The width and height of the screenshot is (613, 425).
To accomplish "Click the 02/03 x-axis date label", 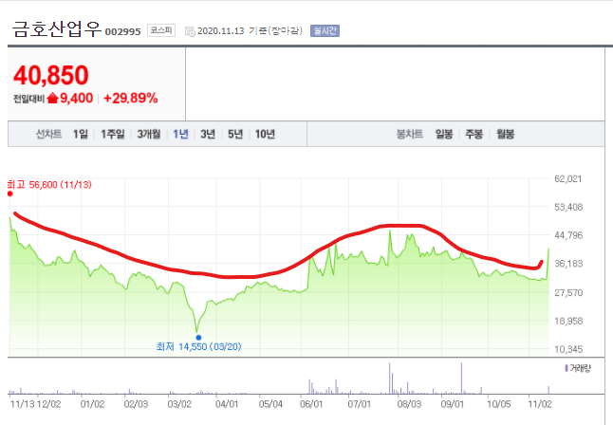I will tap(136, 404).
